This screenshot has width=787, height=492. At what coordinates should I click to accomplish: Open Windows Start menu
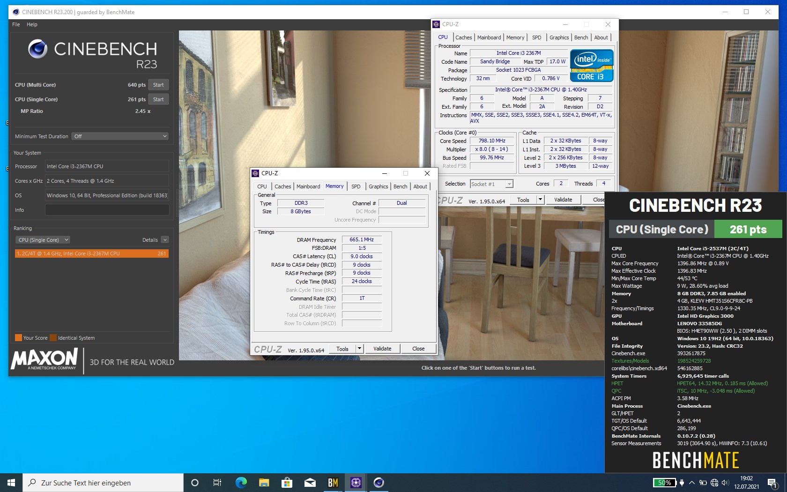tap(11, 483)
